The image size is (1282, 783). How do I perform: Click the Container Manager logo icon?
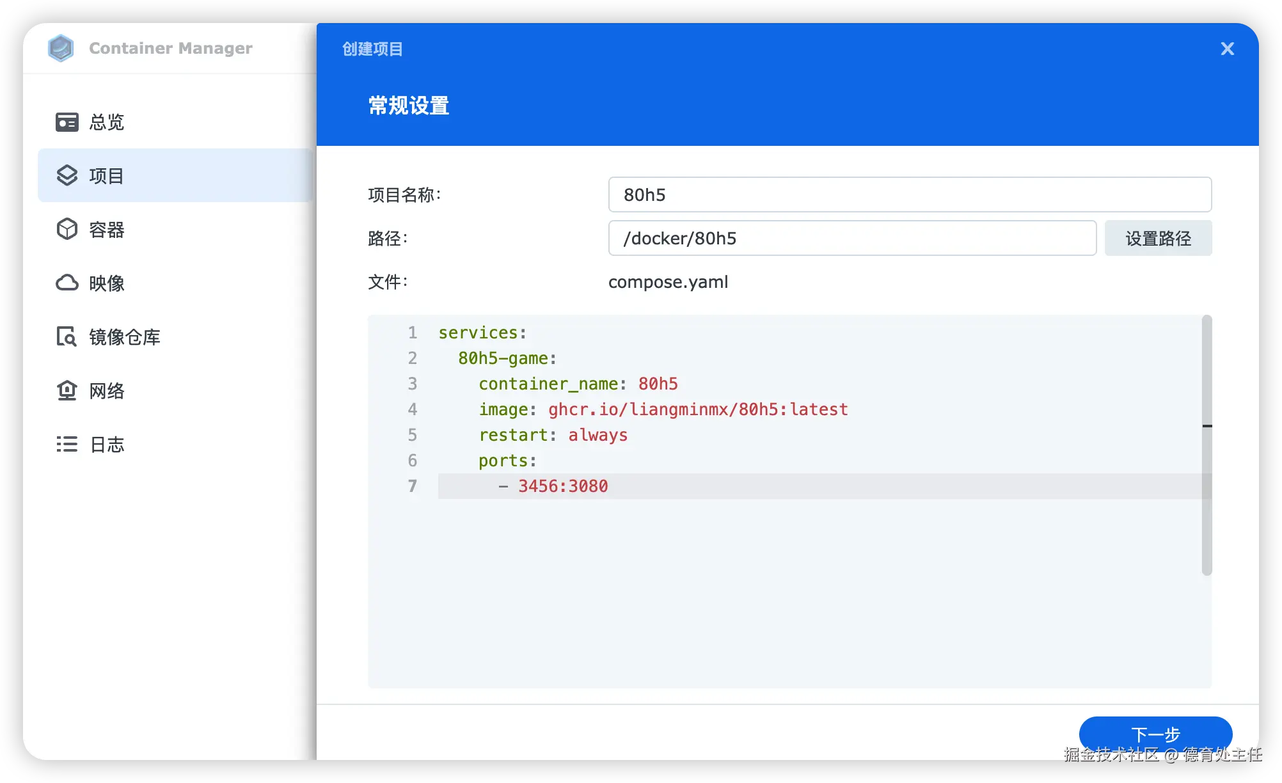[x=61, y=48]
